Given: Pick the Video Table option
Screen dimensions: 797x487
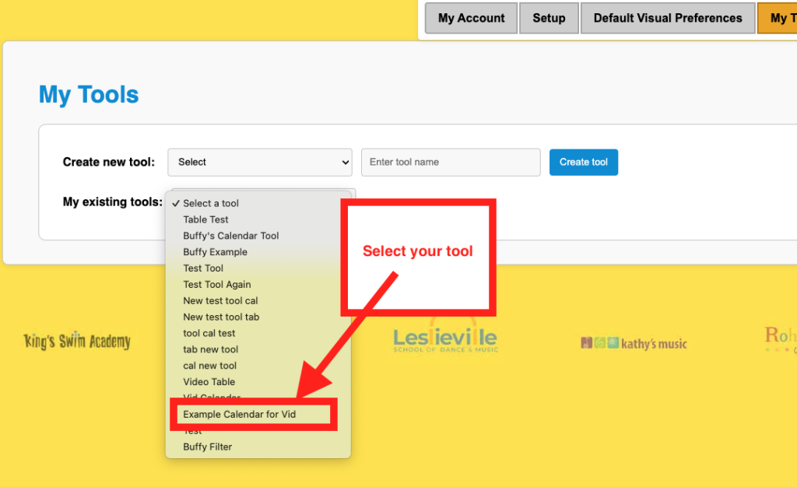Looking at the screenshot, I should pyautogui.click(x=209, y=382).
